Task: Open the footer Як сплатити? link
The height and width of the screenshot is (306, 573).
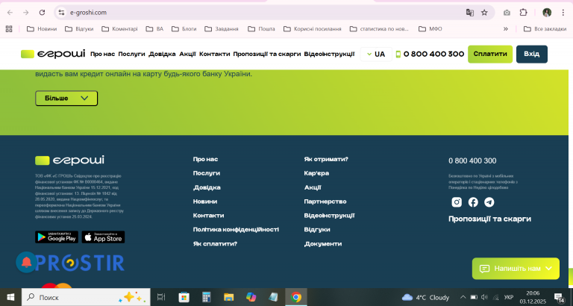Action: pos(215,244)
